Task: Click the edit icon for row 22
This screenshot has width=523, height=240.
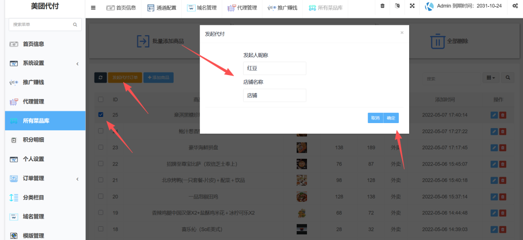Action: point(494,164)
